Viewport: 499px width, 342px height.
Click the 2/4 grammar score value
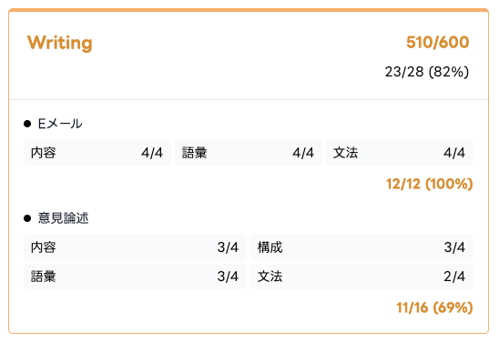[x=454, y=277]
